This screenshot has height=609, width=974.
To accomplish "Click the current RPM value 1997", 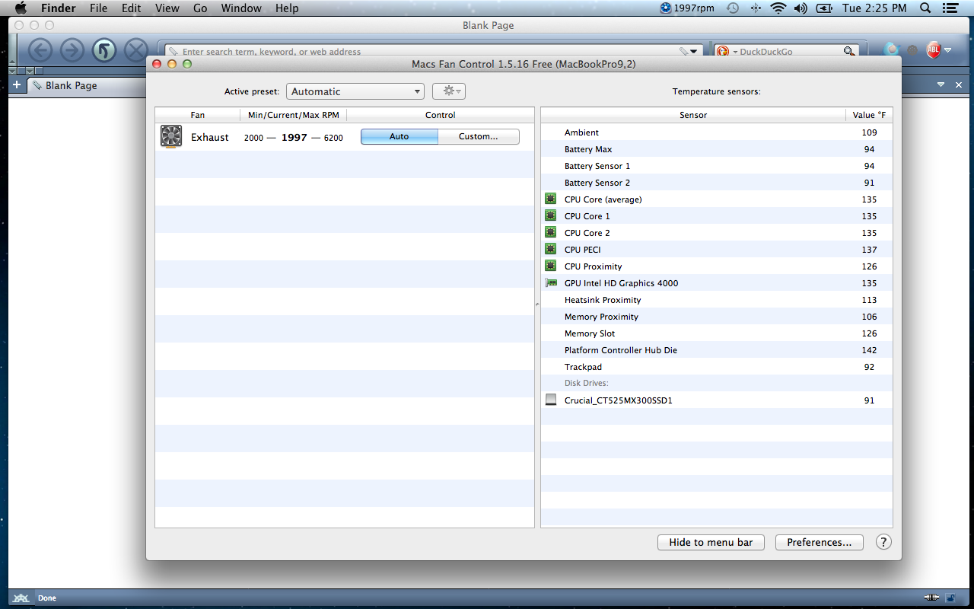I will tap(294, 138).
